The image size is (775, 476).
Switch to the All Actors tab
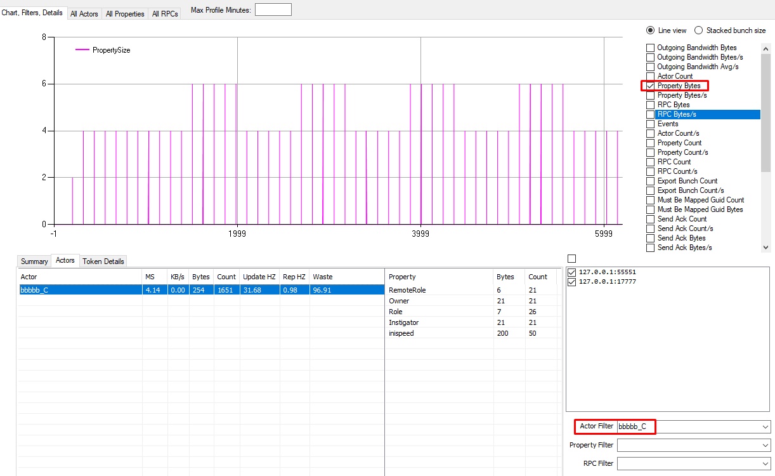84,13
